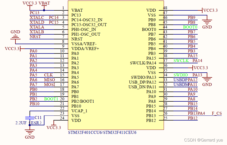227x145 pixels.
Task: Click pin number 48
Action: 165,8
